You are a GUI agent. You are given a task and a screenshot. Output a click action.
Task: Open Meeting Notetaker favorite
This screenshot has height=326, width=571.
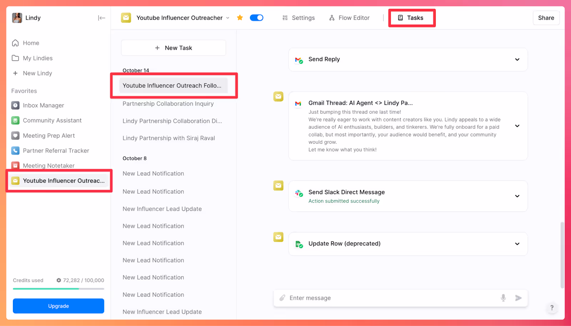(49, 165)
